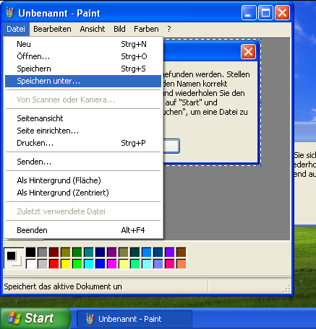Viewport: 316px width, 329px height.
Task: Open Seitenansicht from the menu
Action: pyautogui.click(x=83, y=118)
